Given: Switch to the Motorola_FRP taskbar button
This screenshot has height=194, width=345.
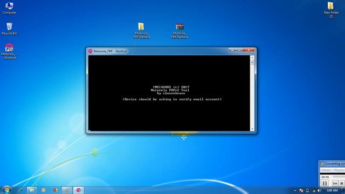Looking at the screenshot, I should [79, 190].
